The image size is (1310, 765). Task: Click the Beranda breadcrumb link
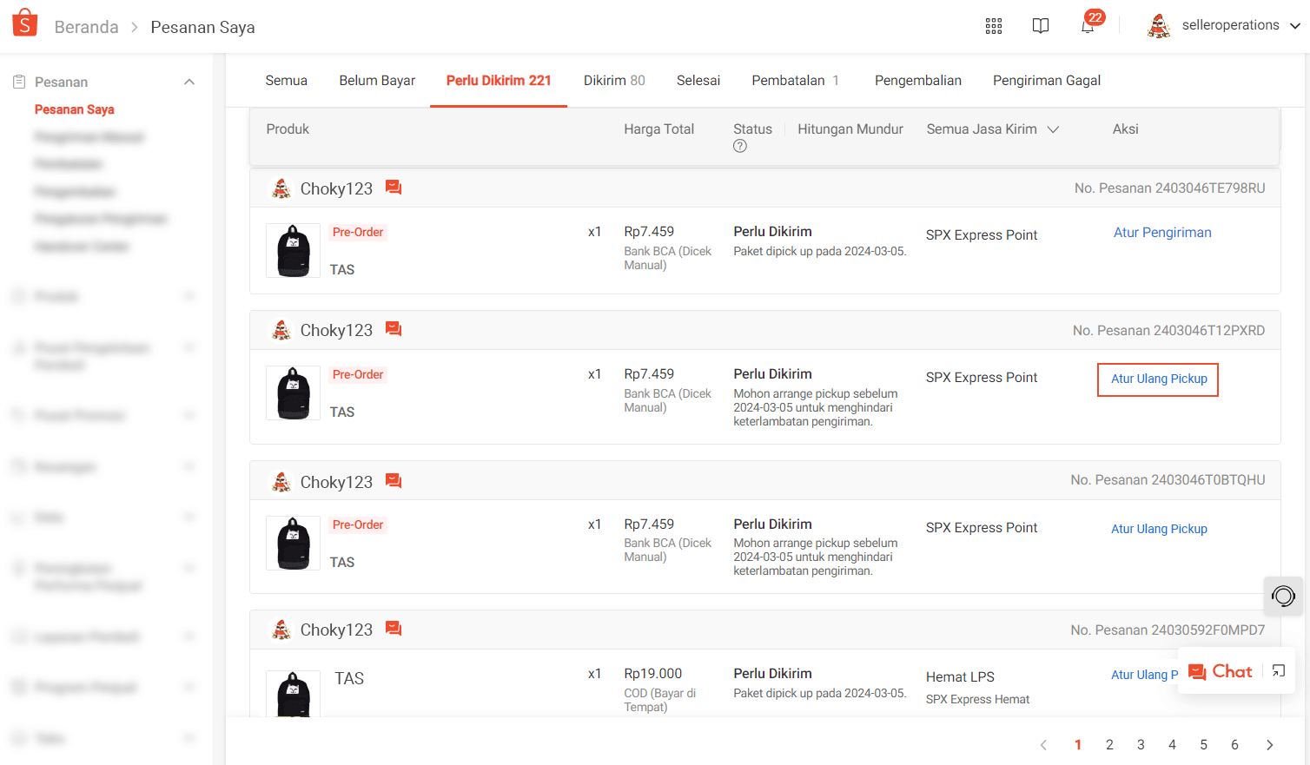click(86, 27)
